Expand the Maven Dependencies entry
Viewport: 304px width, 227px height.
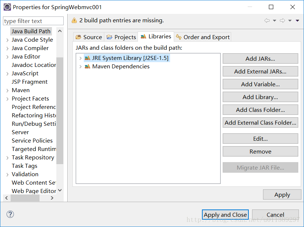(80, 67)
